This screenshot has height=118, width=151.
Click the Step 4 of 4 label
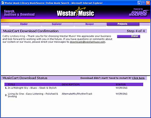coord(136,31)
